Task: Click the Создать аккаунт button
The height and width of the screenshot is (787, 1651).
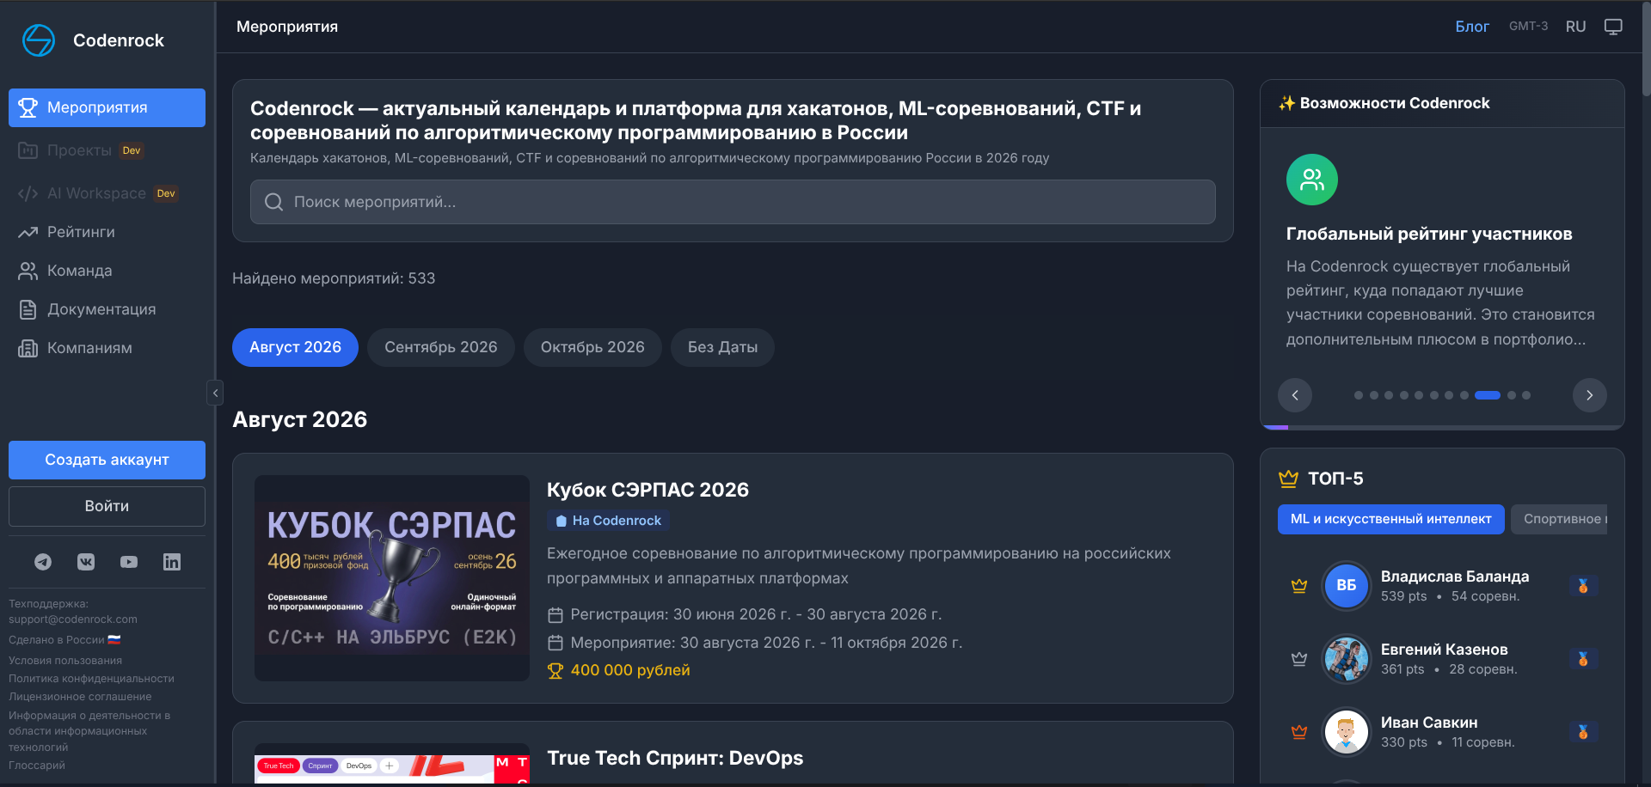Action: tap(107, 460)
